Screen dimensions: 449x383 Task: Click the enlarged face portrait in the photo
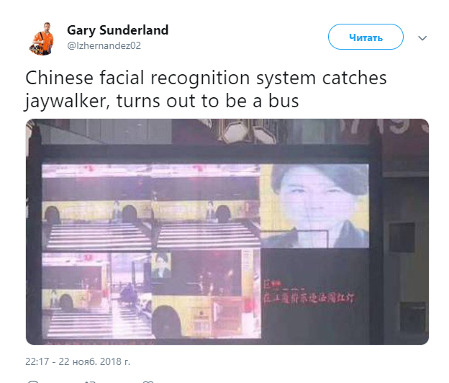tap(314, 206)
